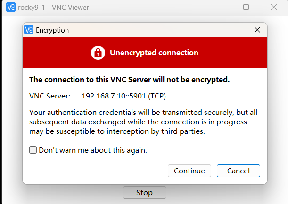Screen dimensions: 288x204
Task: Close the rocky9-1 VNC Viewer window
Action: click(274, 8)
